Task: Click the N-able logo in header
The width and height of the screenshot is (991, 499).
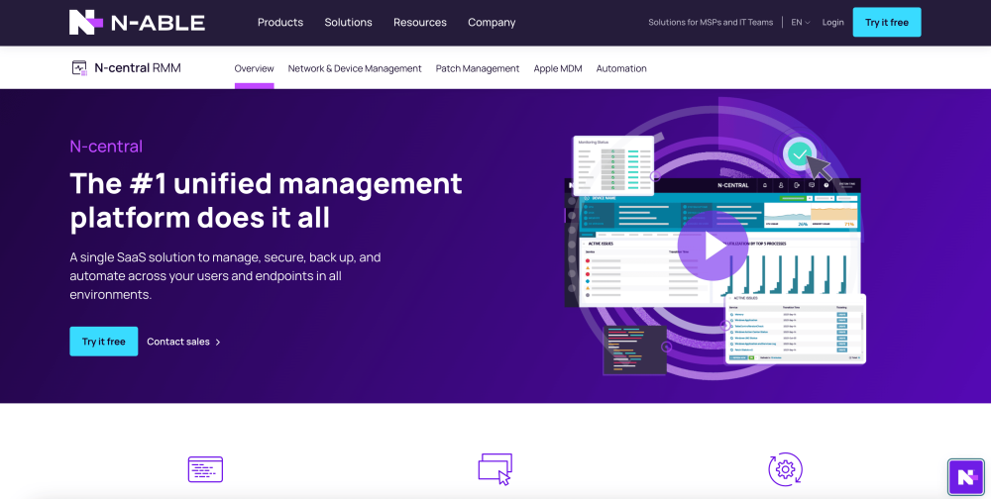Action: 137,22
